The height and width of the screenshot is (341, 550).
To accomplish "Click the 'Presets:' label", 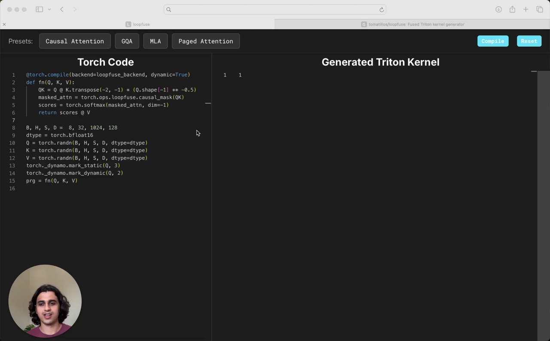I will (x=21, y=41).
